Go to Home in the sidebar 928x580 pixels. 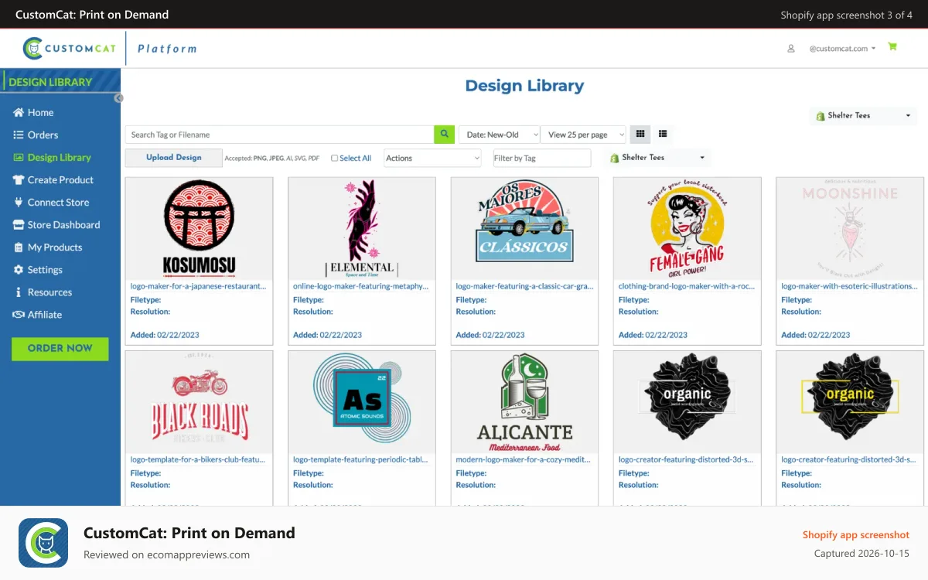coord(40,113)
